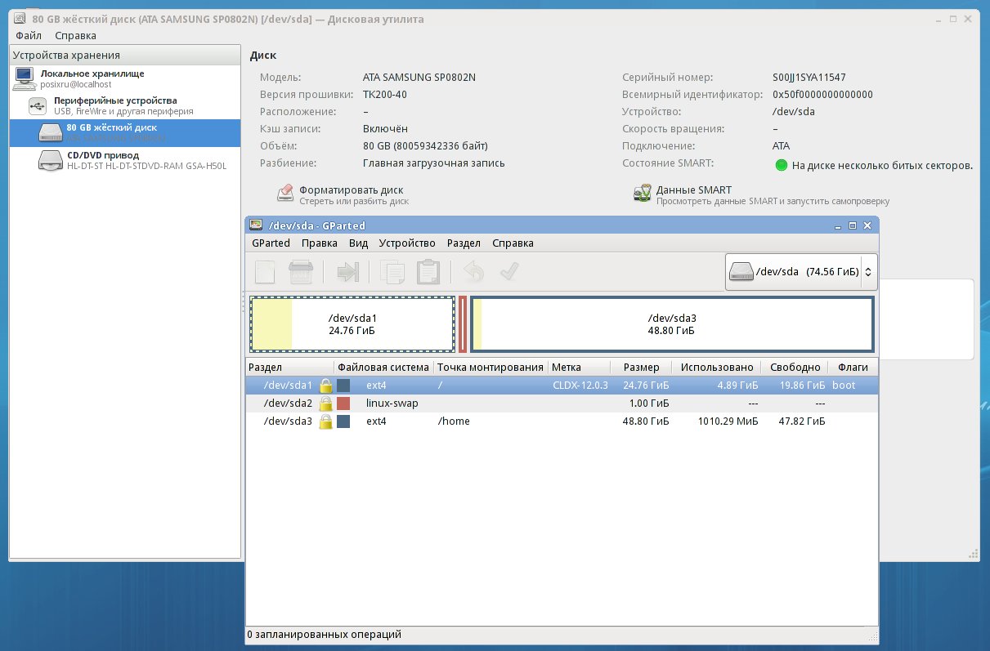Screen dimensions: 990x651
Task: Click the ext4 color square in /dev/sda3 row
Action: (343, 421)
